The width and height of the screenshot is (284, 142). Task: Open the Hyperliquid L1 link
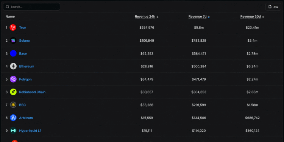[x=30, y=131]
